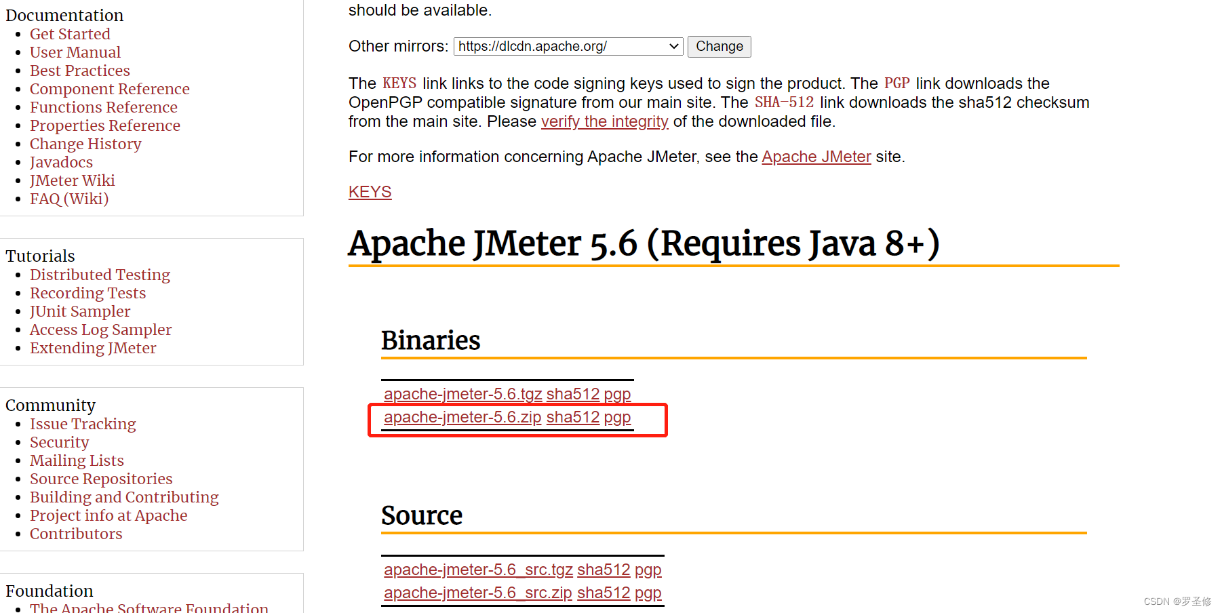Open the Issue Tracking community page
Screen dimensions: 1222x613
[83, 424]
